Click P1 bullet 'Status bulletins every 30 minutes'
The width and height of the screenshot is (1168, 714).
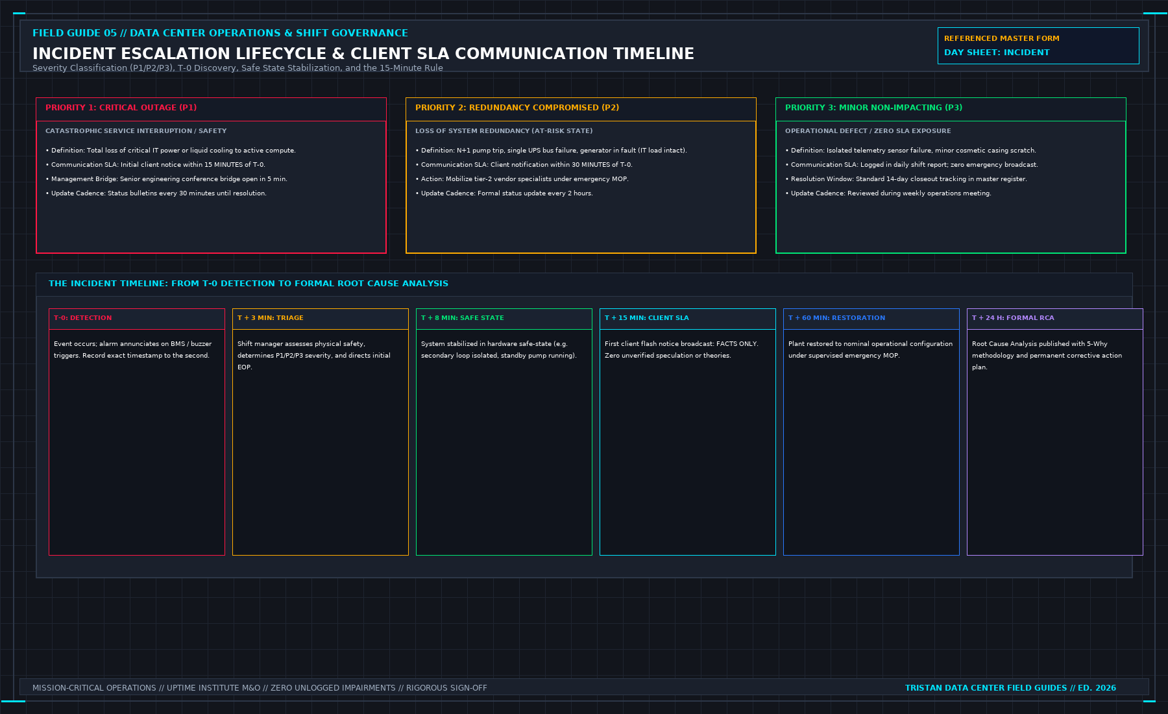[x=156, y=193]
